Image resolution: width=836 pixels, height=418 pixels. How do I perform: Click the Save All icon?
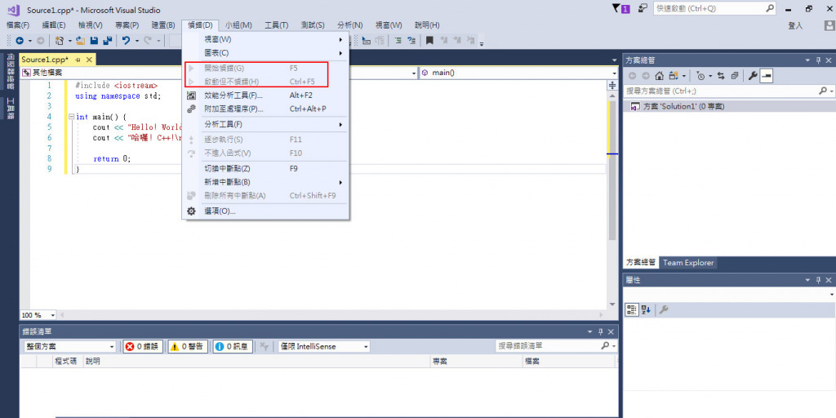(107, 41)
